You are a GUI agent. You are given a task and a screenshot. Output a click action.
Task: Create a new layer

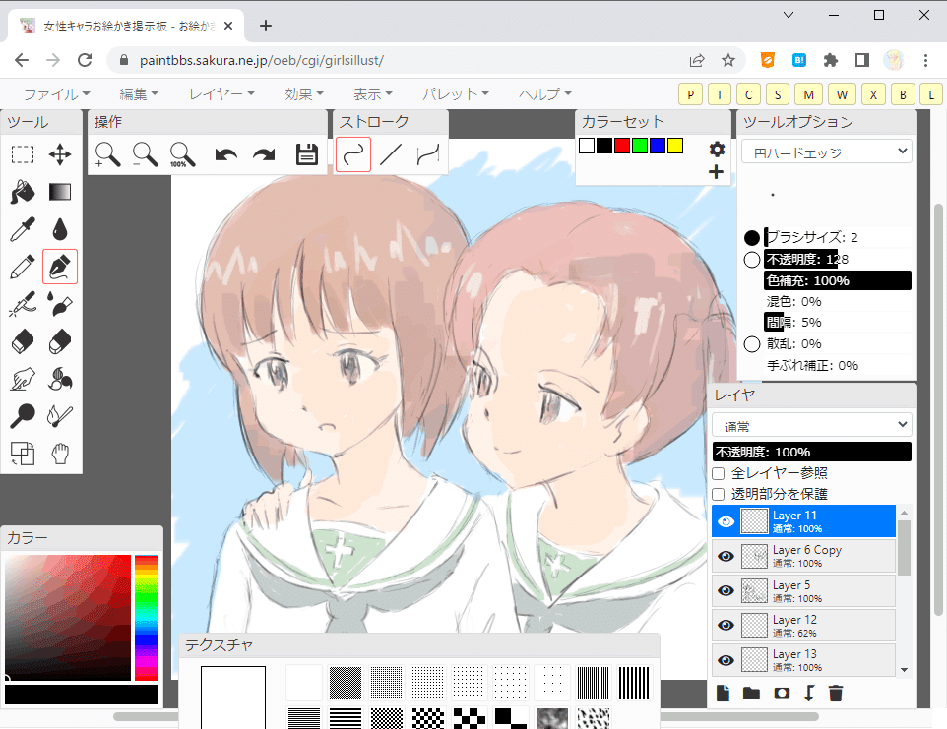pyautogui.click(x=723, y=693)
